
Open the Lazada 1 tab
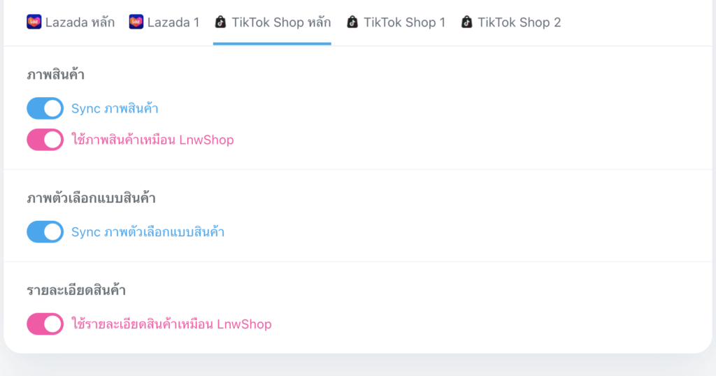tap(173, 22)
